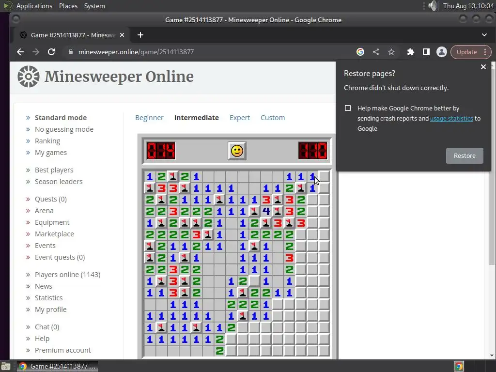Viewport: 496px width, 372px height.
Task: Click the Update button in Chrome
Action: pyautogui.click(x=467, y=52)
